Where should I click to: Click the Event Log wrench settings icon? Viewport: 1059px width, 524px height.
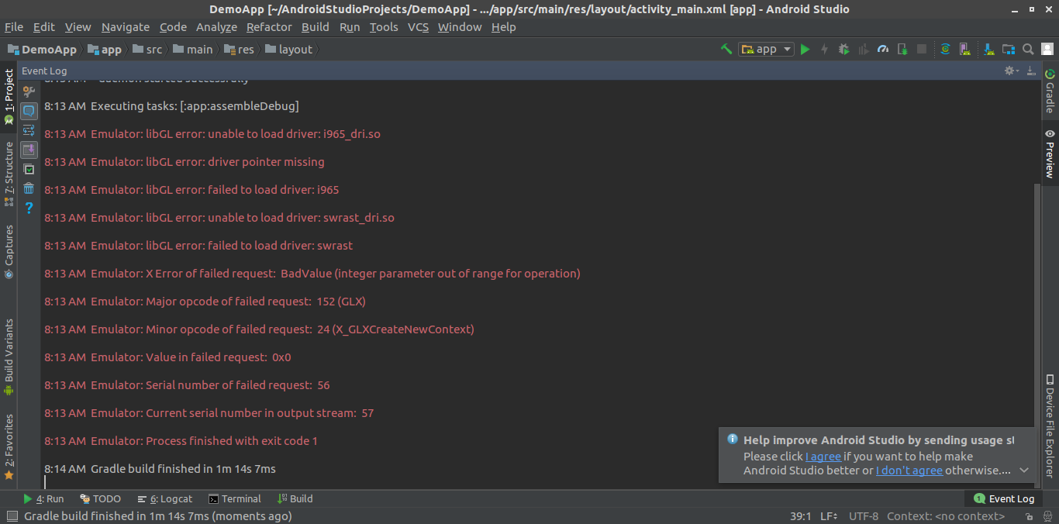pyautogui.click(x=29, y=91)
